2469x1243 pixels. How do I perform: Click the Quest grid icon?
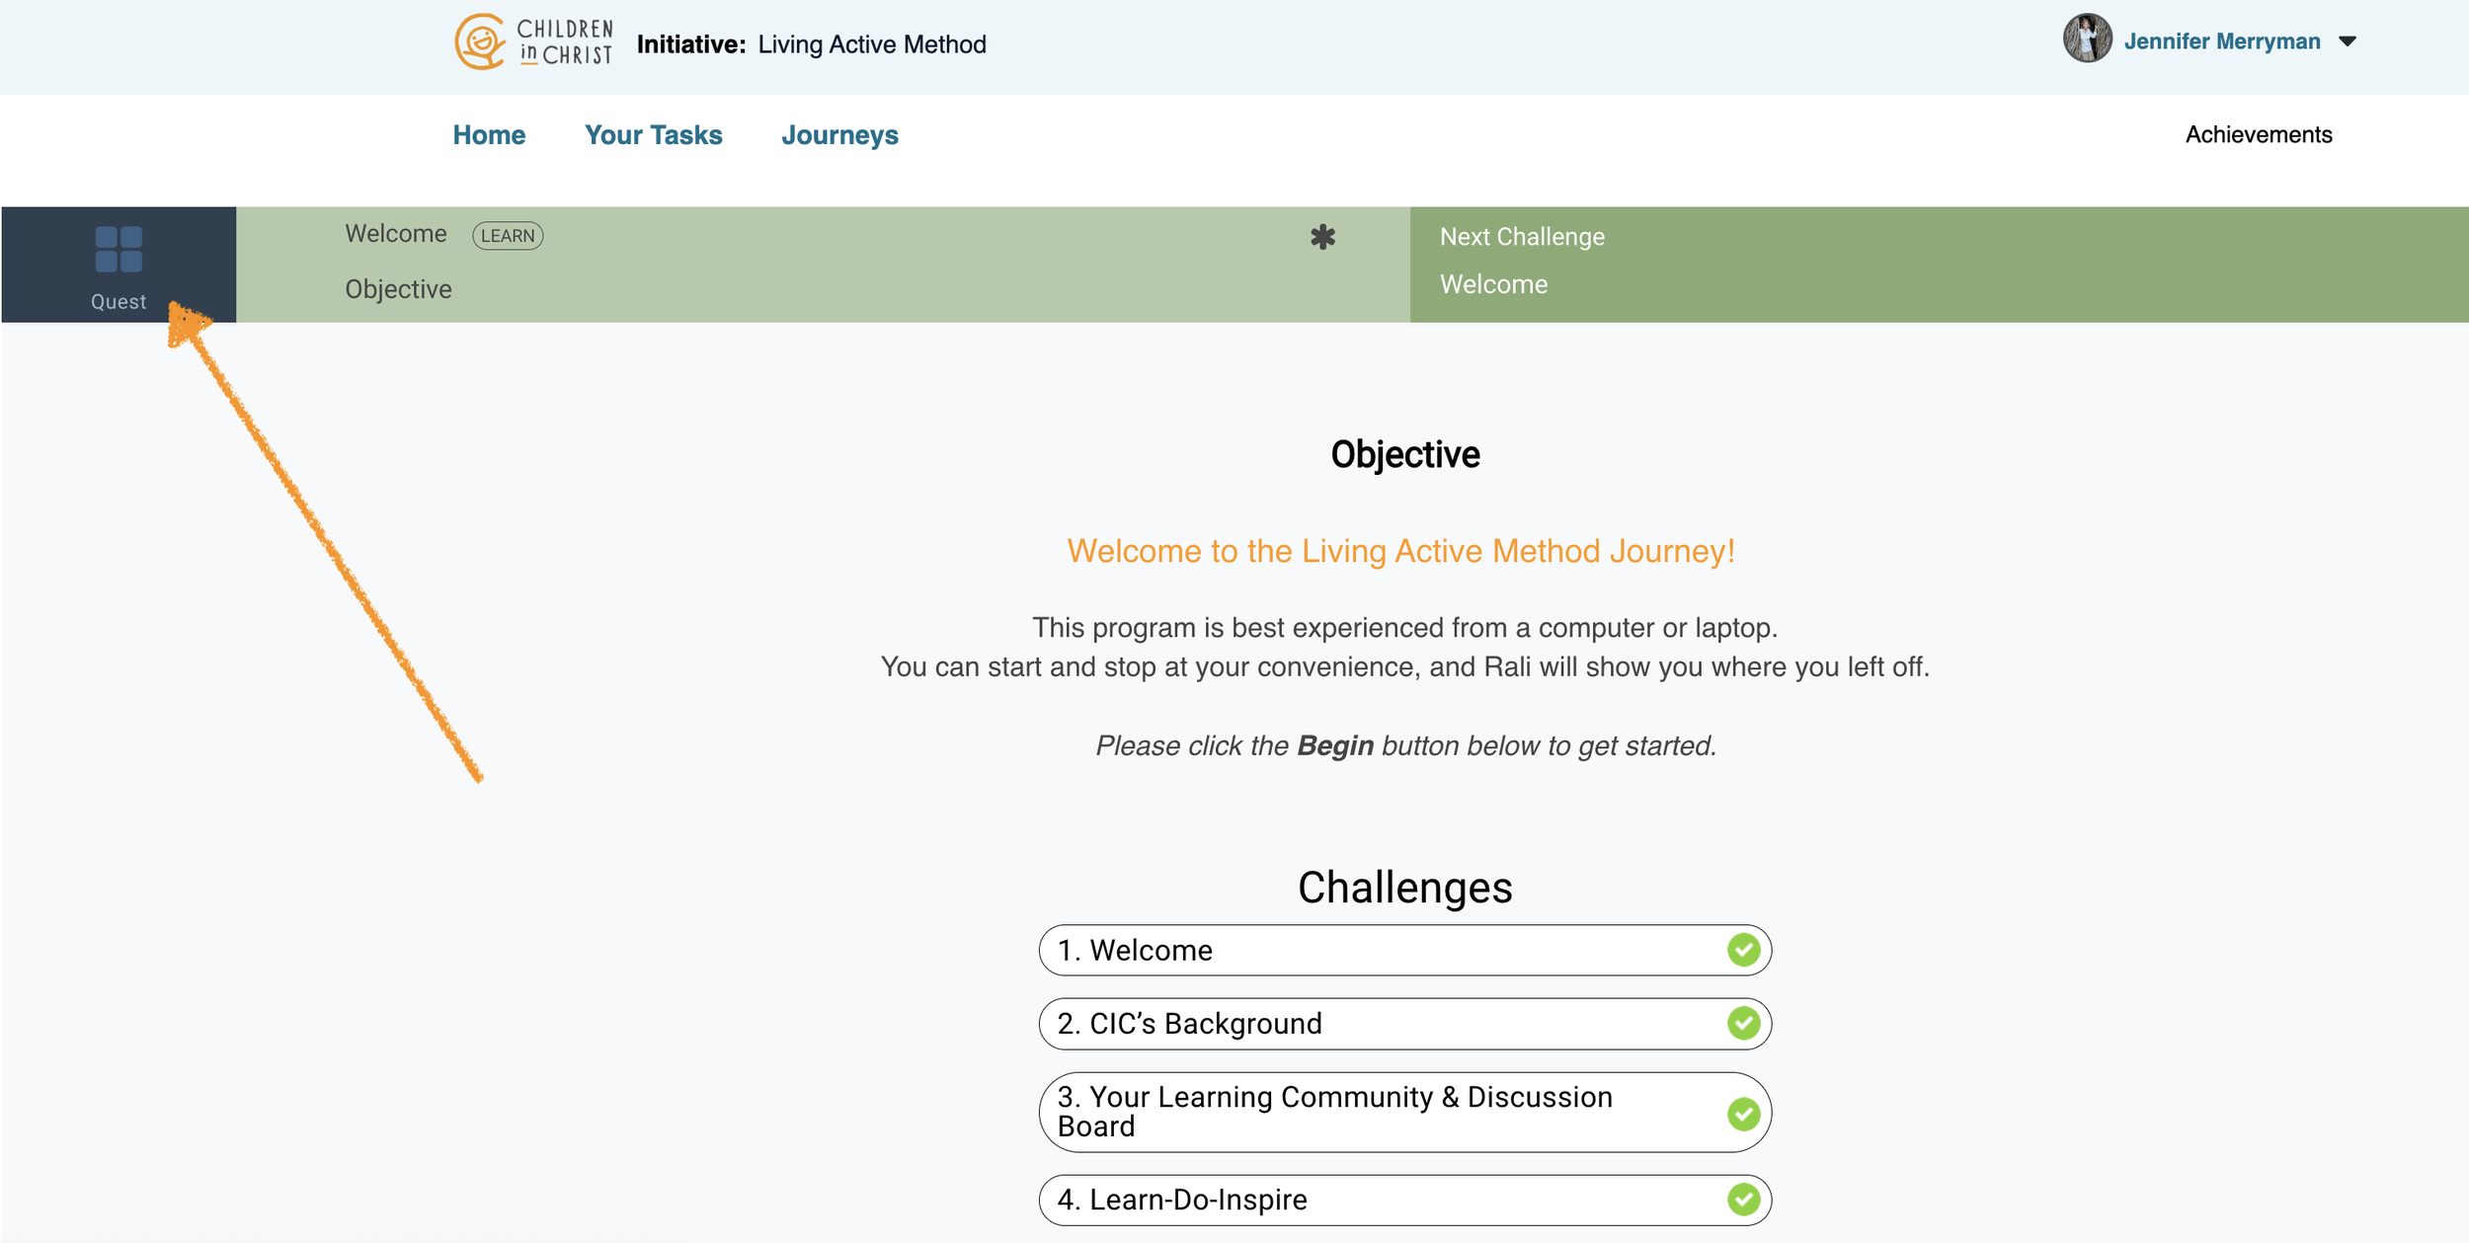[x=119, y=249]
